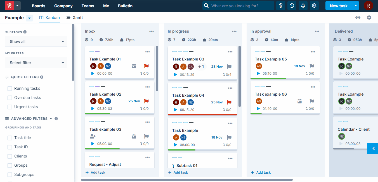Toggle the eye visibility icon
Image resolution: width=378 pixels, height=182 pixels.
pyautogui.click(x=358, y=18)
